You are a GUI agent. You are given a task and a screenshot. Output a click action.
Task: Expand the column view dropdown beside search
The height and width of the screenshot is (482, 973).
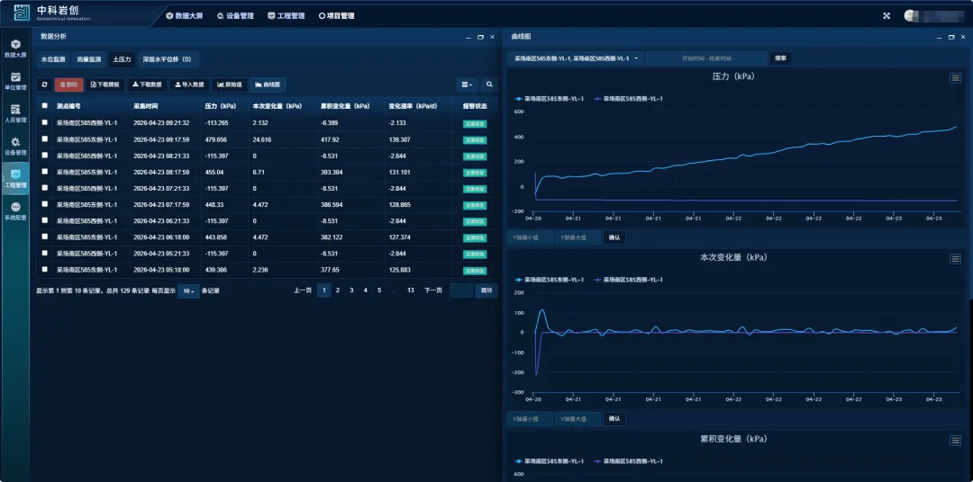click(x=466, y=85)
